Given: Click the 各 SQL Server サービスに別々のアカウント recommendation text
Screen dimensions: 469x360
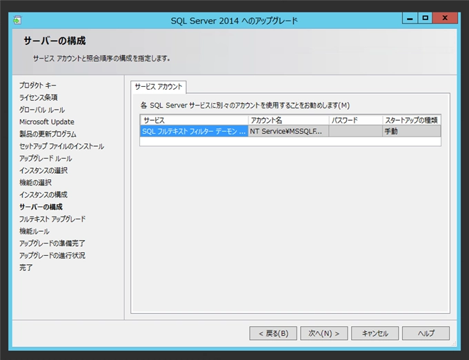Looking at the screenshot, I should click(x=245, y=106).
